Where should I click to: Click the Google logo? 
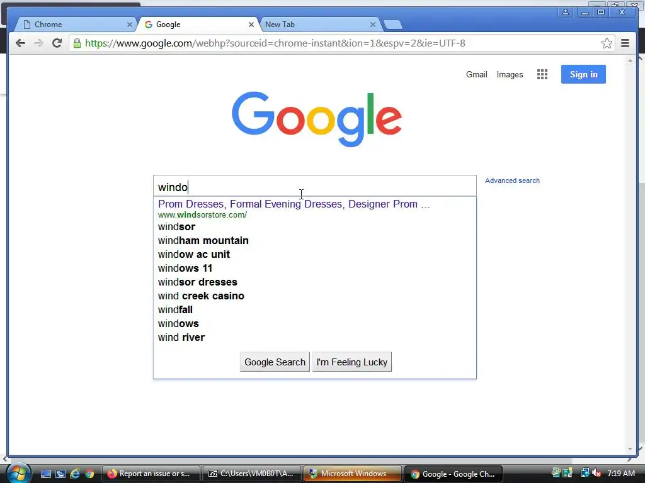coord(317,119)
